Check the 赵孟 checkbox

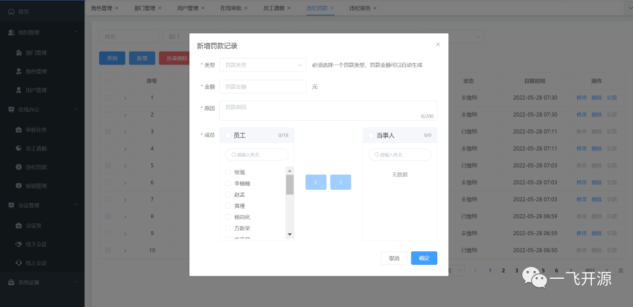[228, 195]
